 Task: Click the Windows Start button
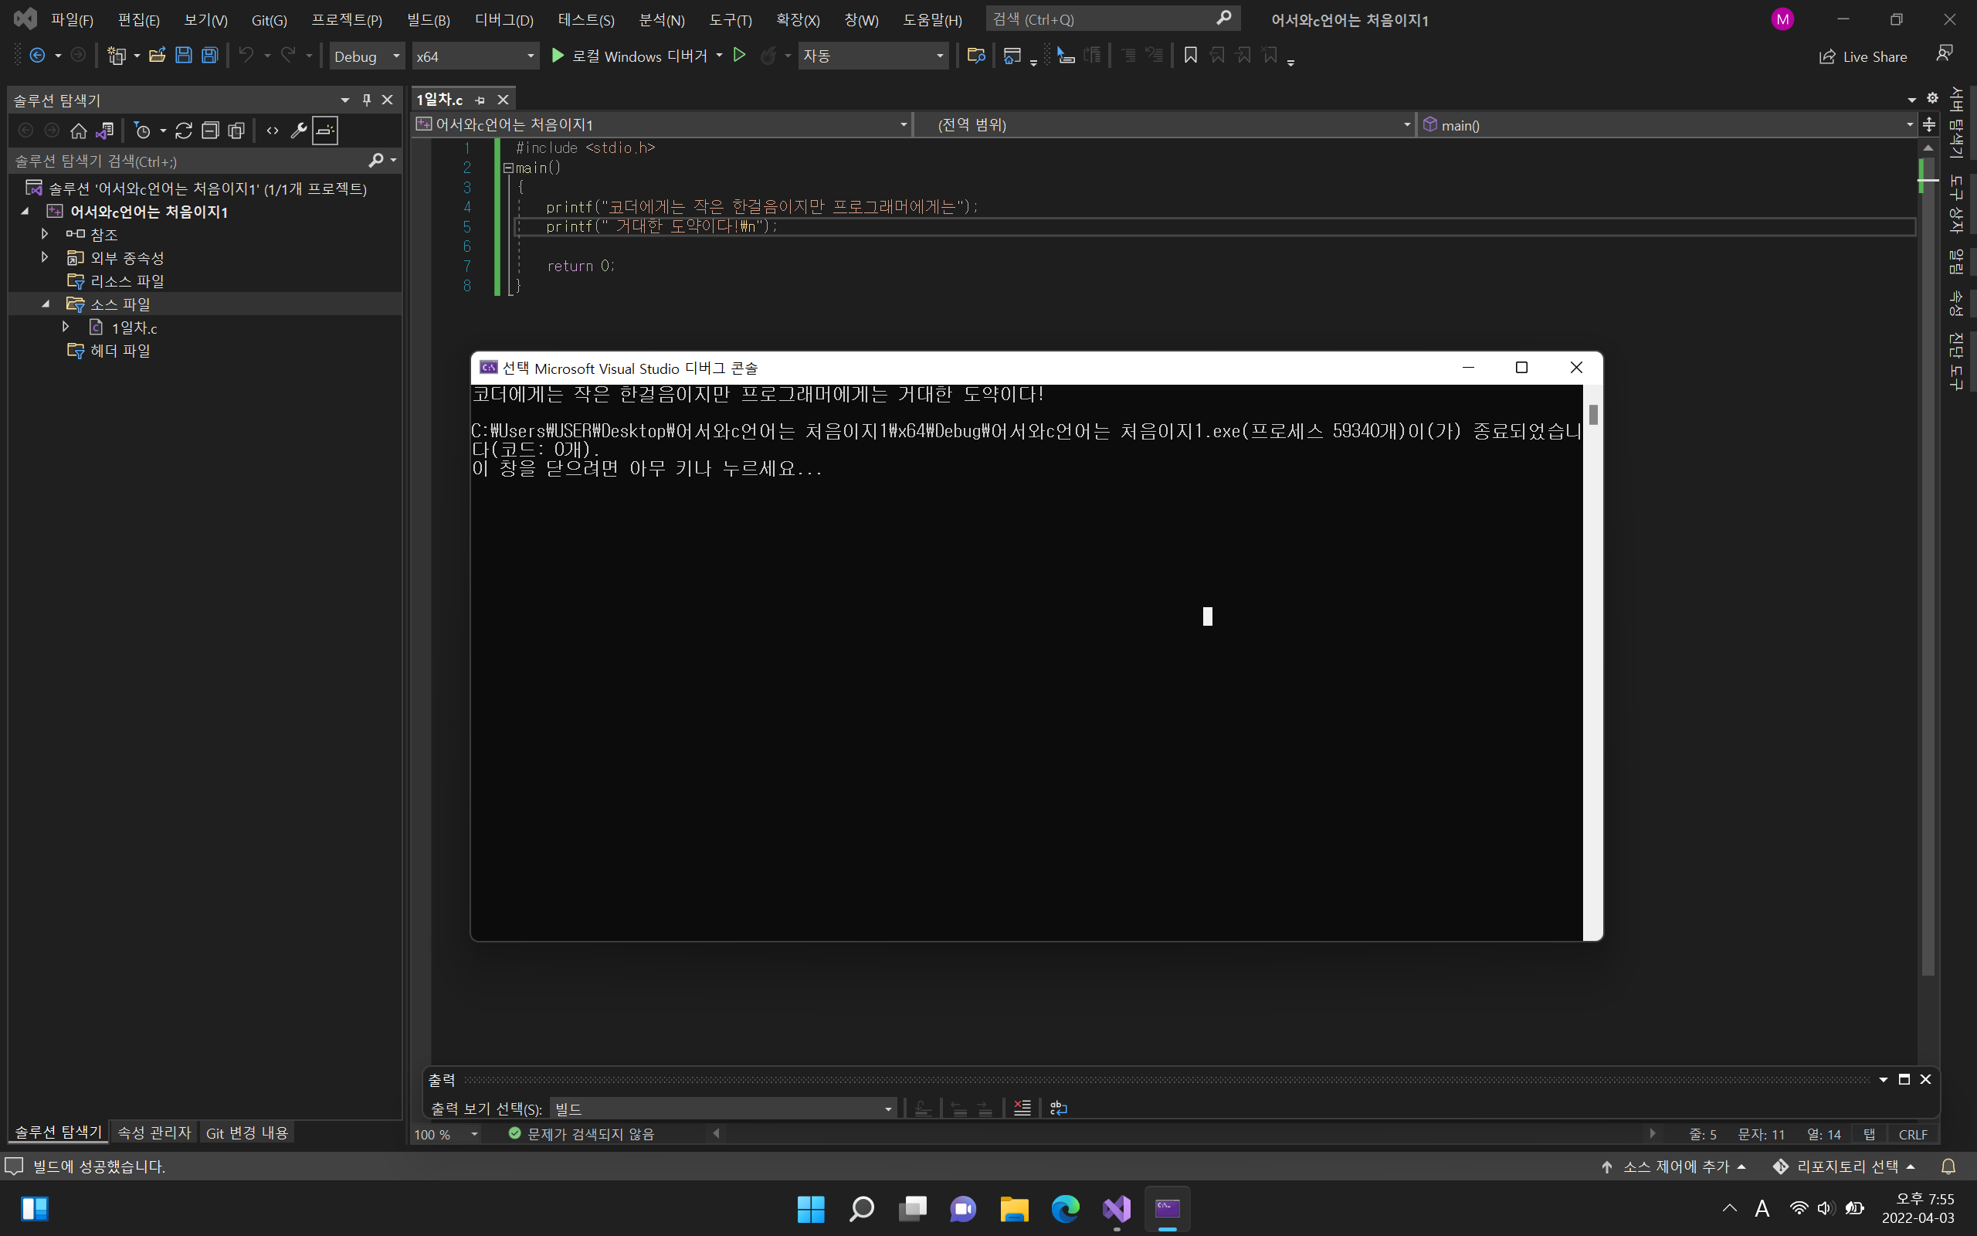tap(810, 1208)
